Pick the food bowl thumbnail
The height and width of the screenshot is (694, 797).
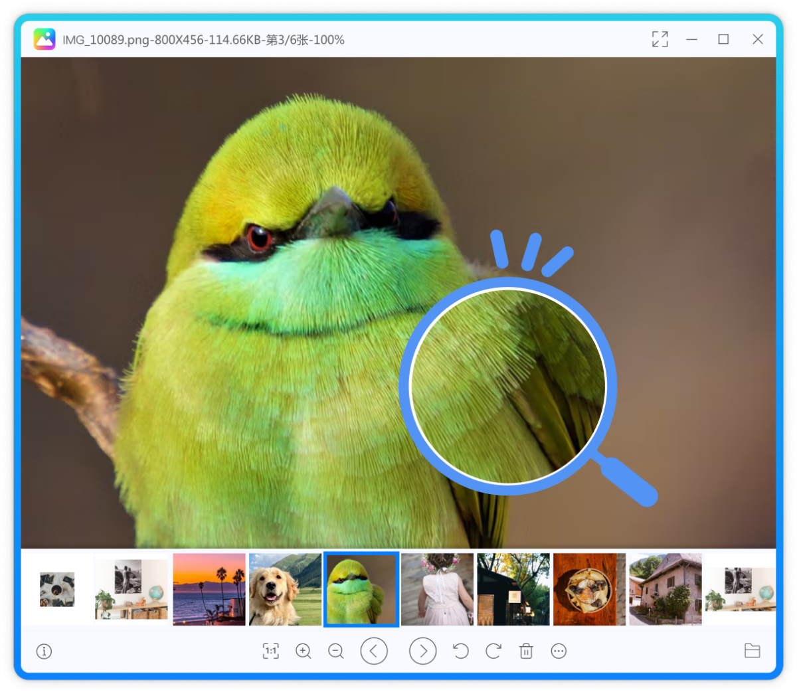click(x=589, y=589)
